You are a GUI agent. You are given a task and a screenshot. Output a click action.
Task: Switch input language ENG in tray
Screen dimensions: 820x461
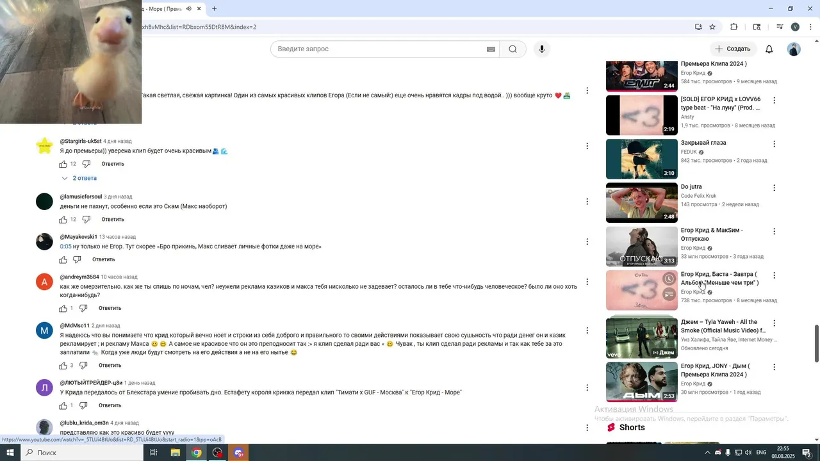pyautogui.click(x=761, y=453)
